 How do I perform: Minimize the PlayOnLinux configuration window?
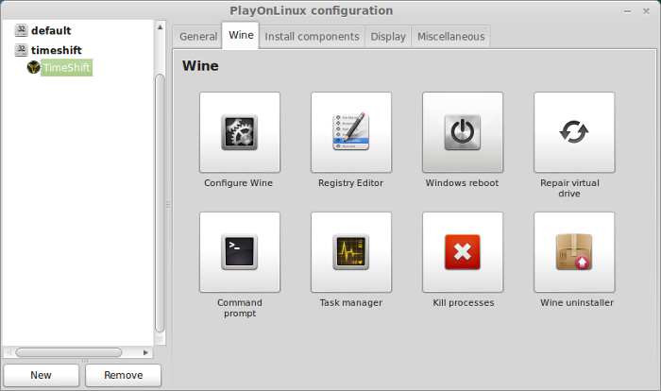pos(627,12)
